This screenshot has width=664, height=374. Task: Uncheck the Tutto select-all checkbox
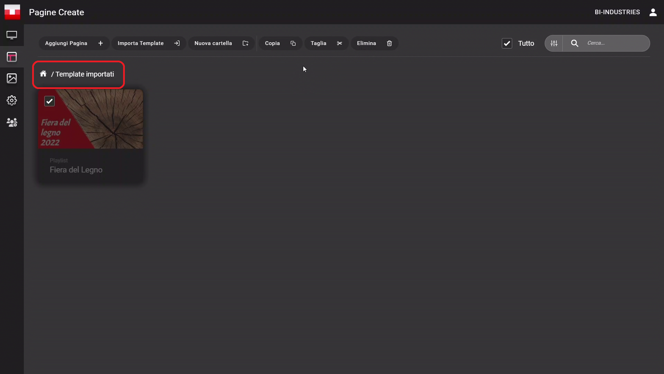coord(507,43)
